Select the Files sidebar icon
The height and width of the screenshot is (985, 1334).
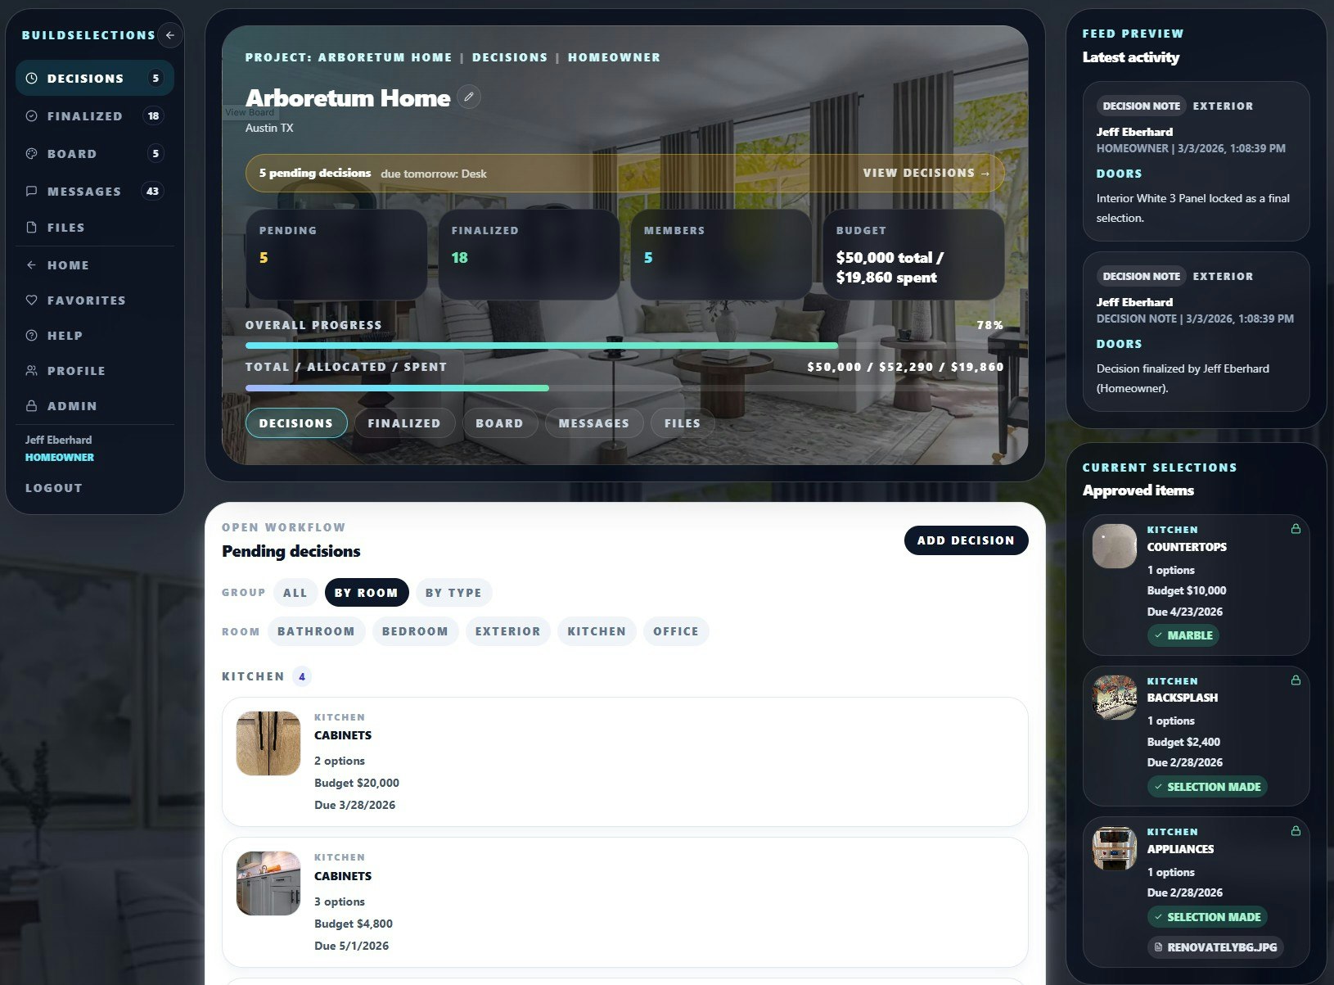coord(31,227)
